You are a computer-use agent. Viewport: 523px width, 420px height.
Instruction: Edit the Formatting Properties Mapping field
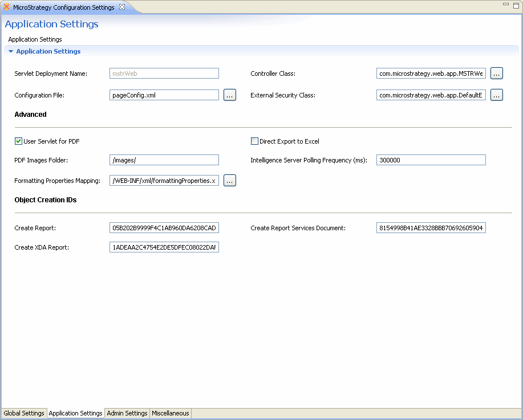tap(164, 180)
